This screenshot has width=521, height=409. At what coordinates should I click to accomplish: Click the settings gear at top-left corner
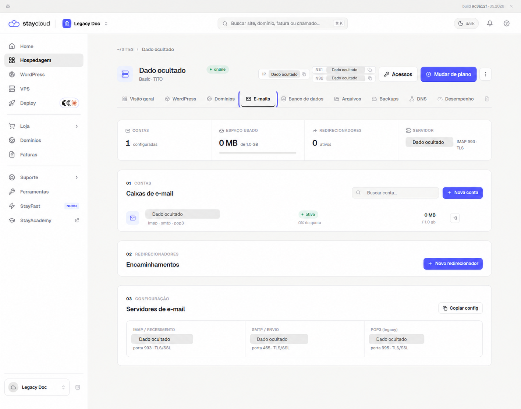point(8,6)
